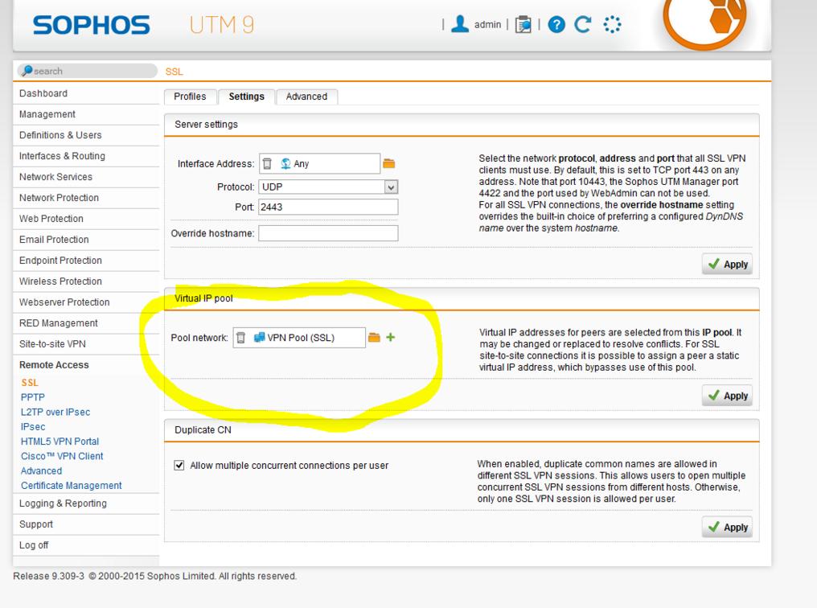Open the clipboard notes icon in header

coord(523,24)
